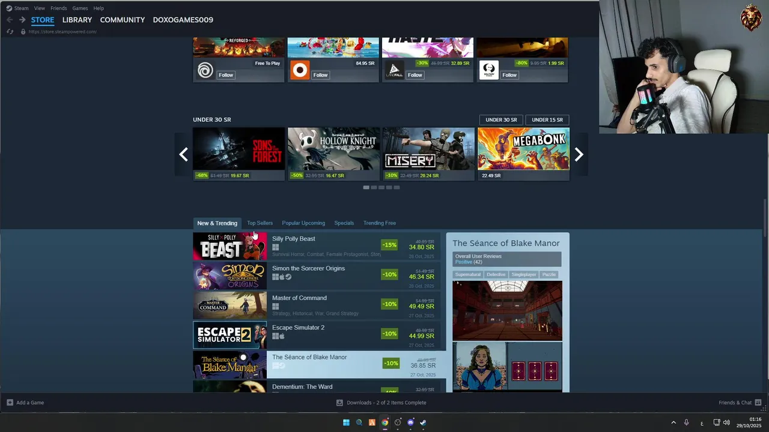
Task: Open Windows search in the taskbar
Action: click(x=359, y=422)
